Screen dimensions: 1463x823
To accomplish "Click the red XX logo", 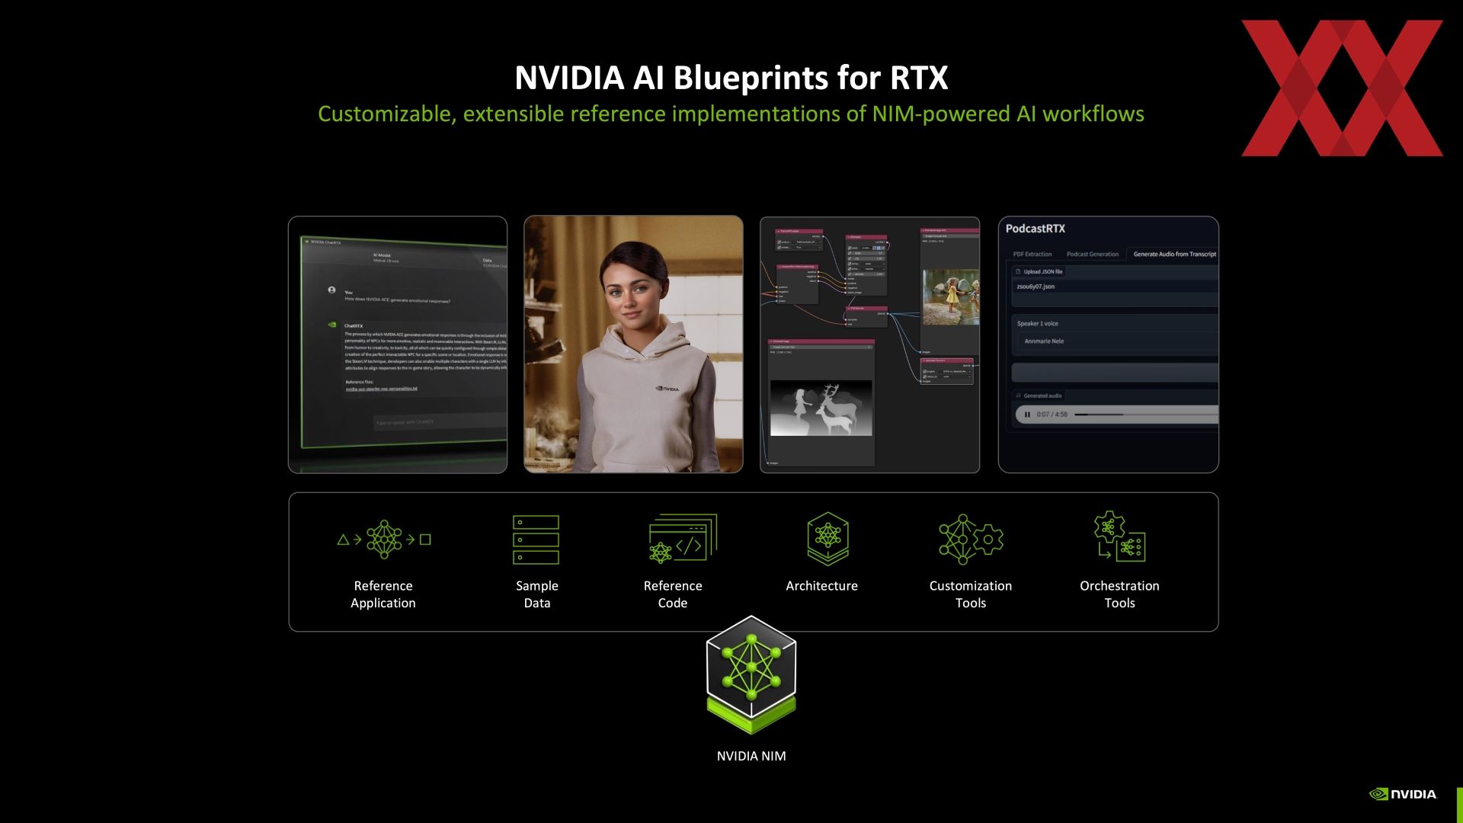I will pyautogui.click(x=1342, y=88).
